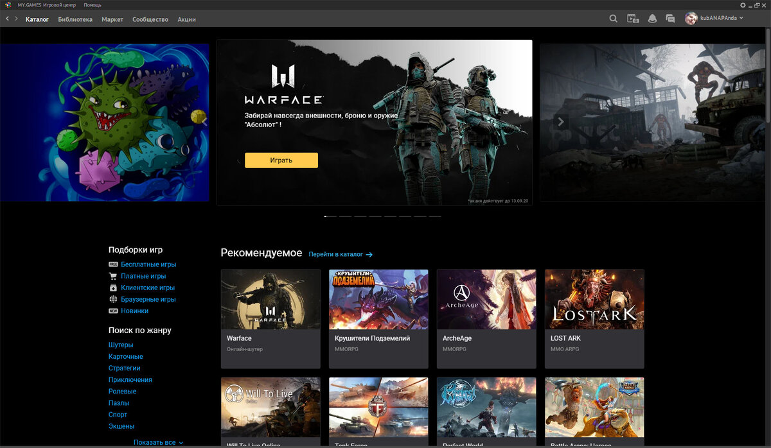Switch to the Маркет tab

tap(112, 19)
